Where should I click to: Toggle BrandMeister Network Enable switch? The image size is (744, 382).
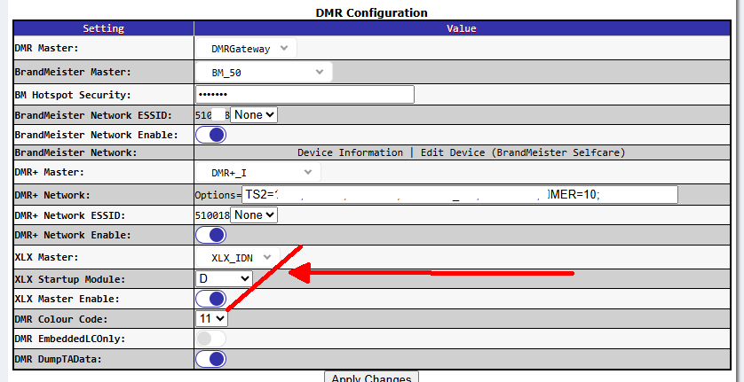[210, 135]
